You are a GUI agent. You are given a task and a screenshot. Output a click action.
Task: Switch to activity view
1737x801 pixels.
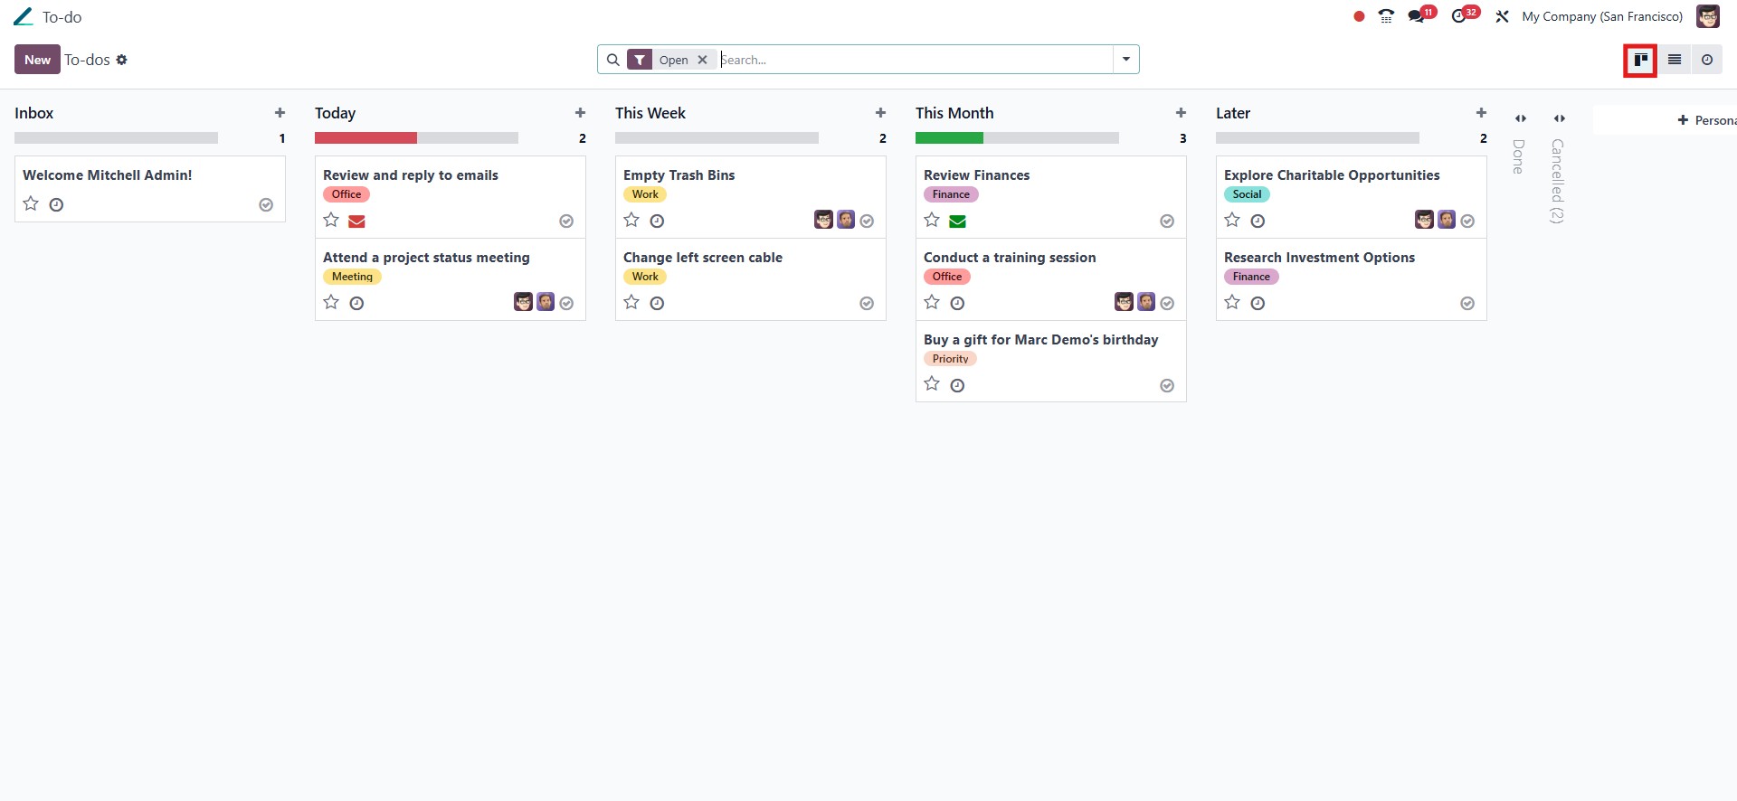1707,60
